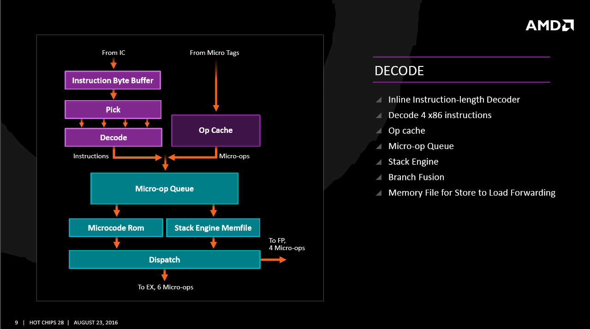Viewport: 590px width, 329px height.
Task: Click the 'Micro-op Queue' bullet text
Action: (x=421, y=146)
